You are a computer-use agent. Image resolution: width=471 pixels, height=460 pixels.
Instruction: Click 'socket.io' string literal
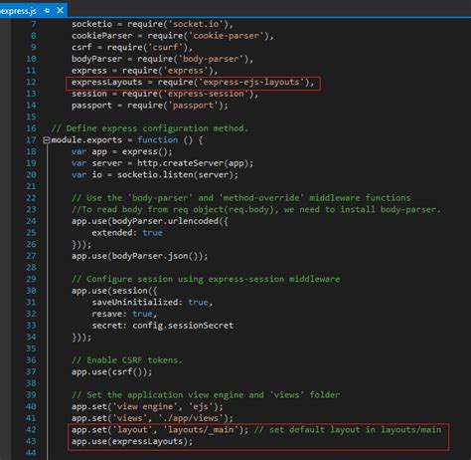click(196, 24)
